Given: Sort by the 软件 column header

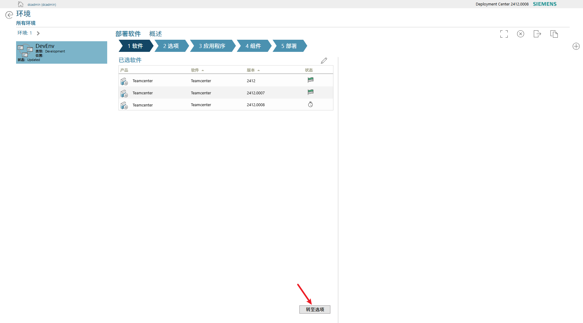Looking at the screenshot, I should pos(195,70).
